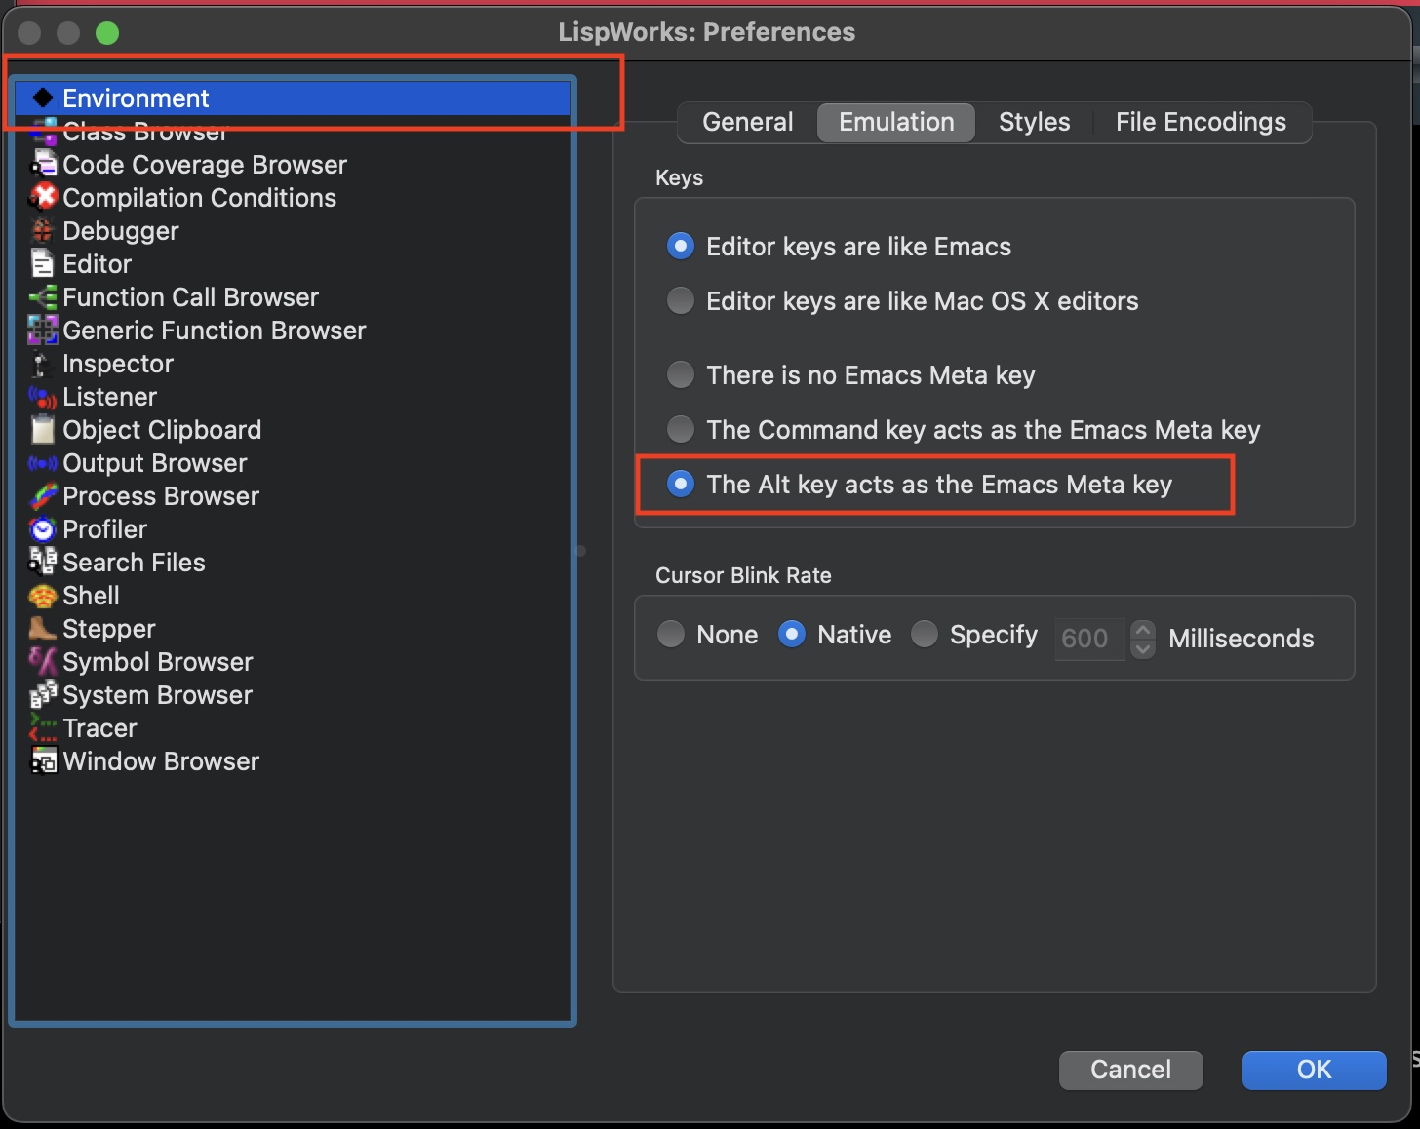1420x1129 pixels.
Task: Open Profiler preferences
Action: [293, 528]
